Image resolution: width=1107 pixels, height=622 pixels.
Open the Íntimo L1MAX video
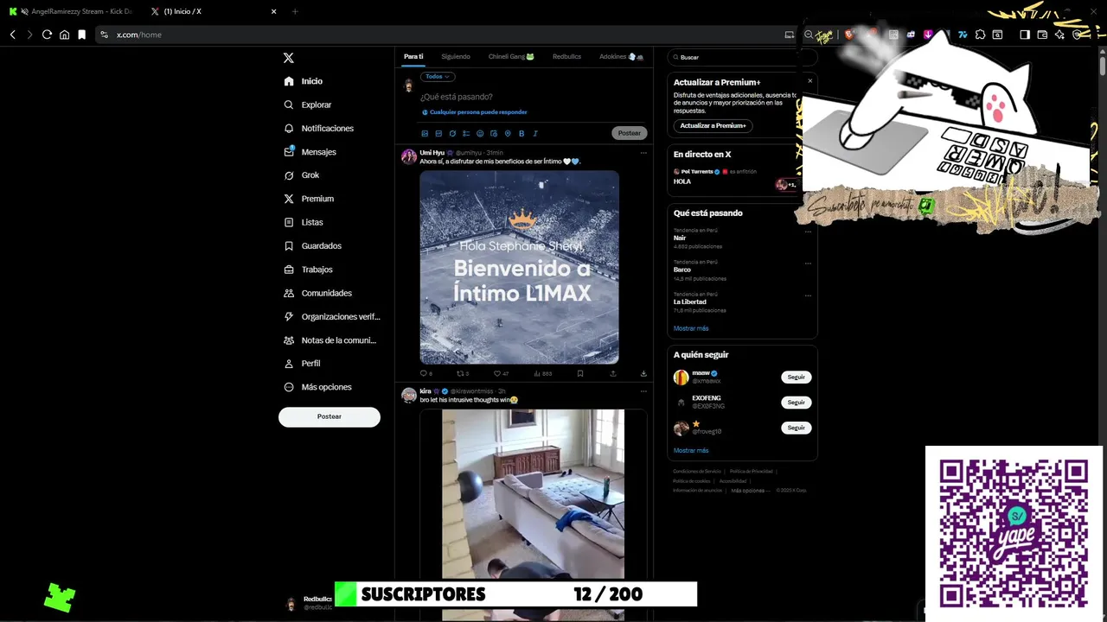click(x=519, y=267)
